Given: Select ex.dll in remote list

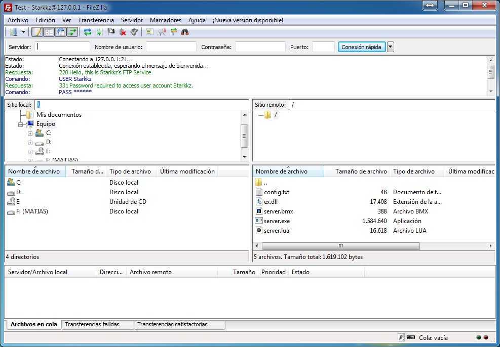Looking at the screenshot, I should (x=267, y=201).
